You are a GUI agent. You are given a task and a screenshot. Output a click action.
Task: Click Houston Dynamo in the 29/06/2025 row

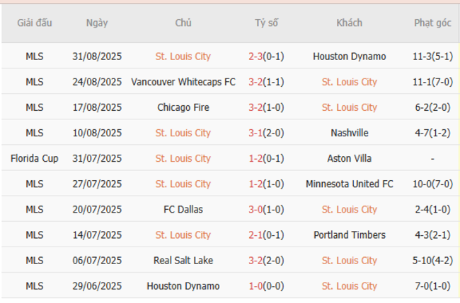pos(183,286)
